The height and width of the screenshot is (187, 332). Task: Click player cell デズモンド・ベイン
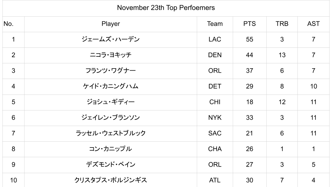pos(111,164)
